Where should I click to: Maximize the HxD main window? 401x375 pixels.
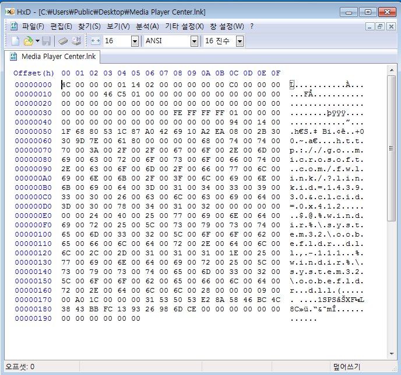click(x=368, y=12)
